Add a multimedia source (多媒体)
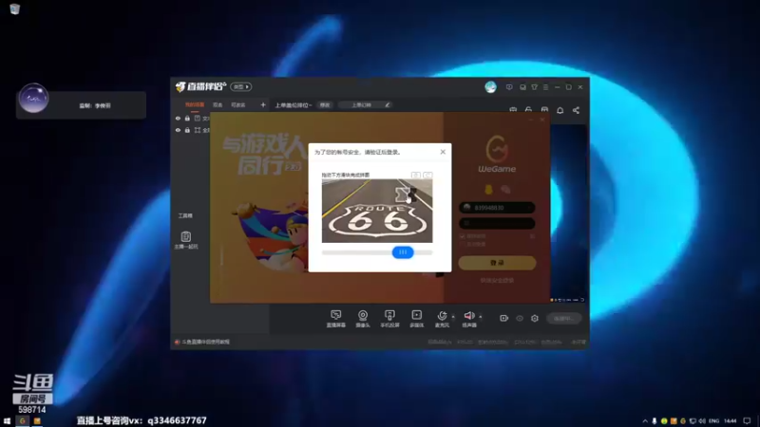The image size is (760, 427). [416, 319]
